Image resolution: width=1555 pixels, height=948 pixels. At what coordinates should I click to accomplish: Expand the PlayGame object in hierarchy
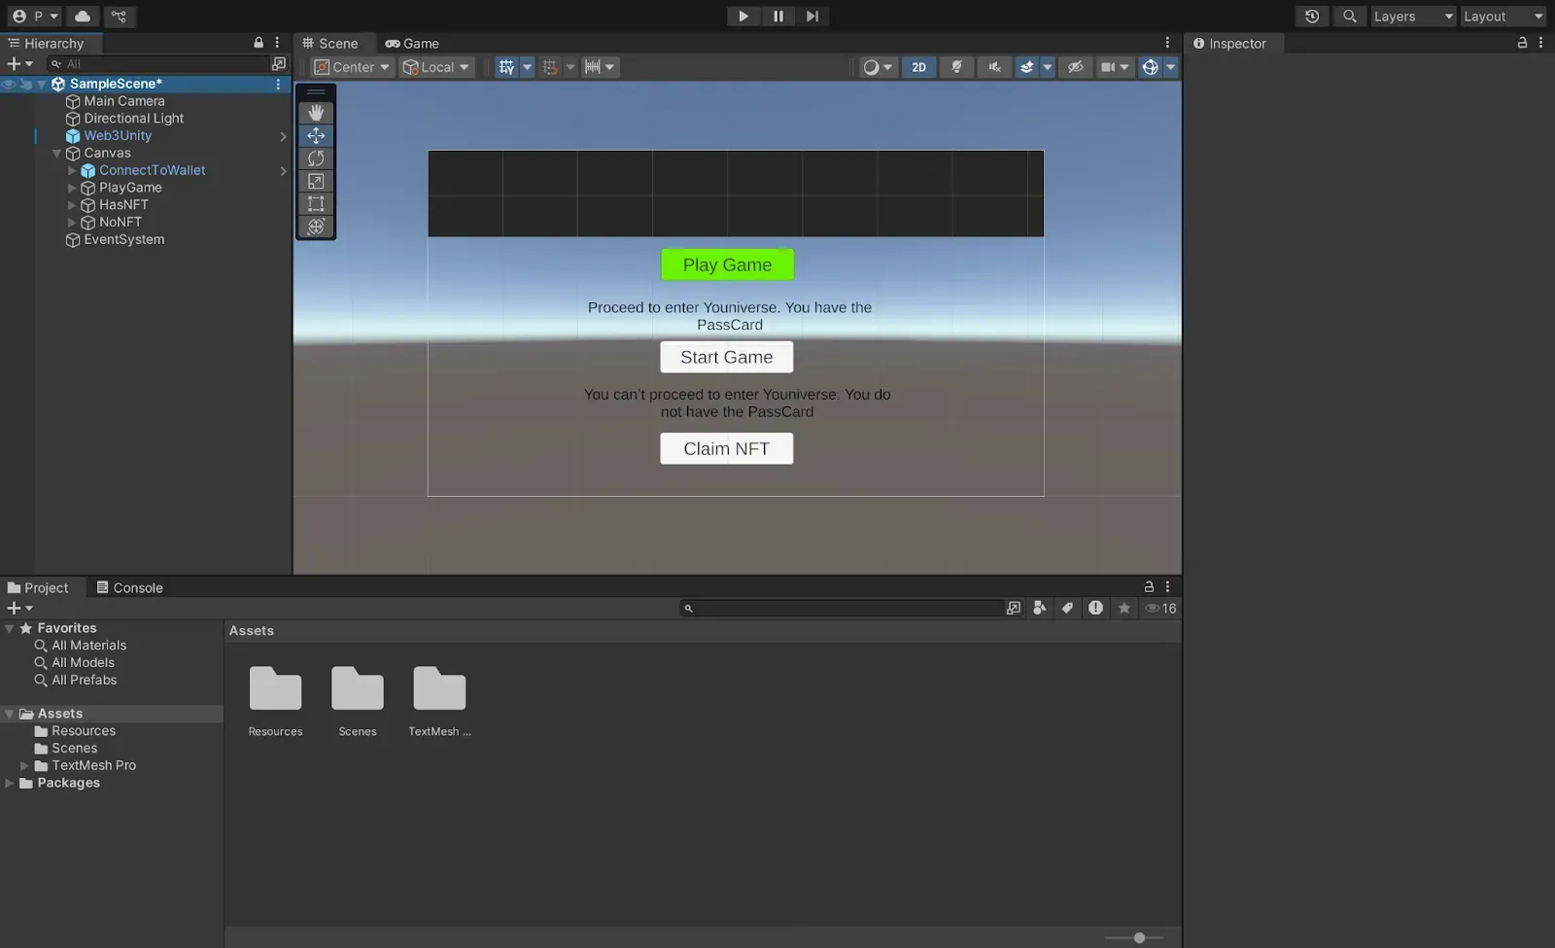72,188
